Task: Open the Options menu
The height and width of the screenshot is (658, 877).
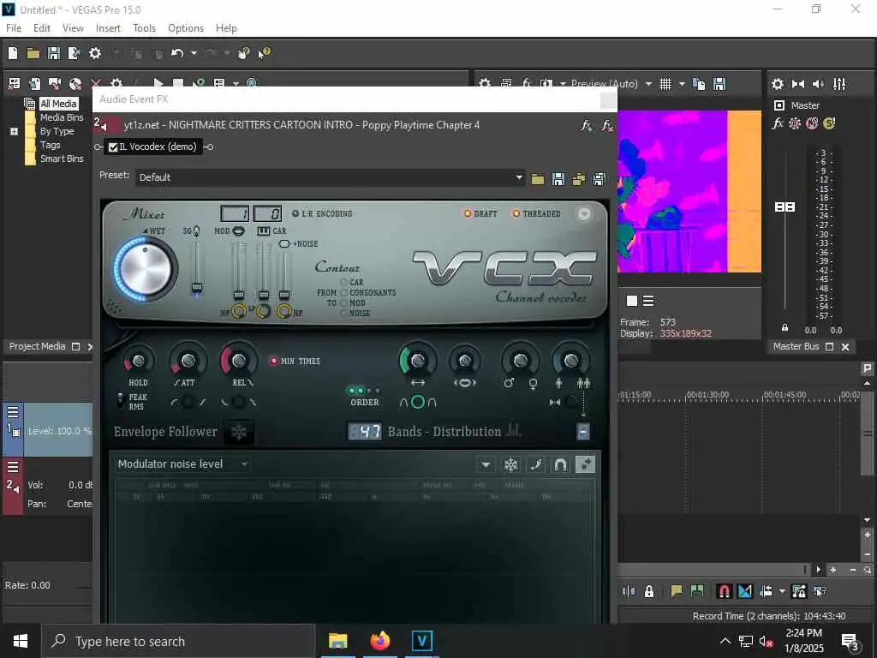Action: (186, 28)
